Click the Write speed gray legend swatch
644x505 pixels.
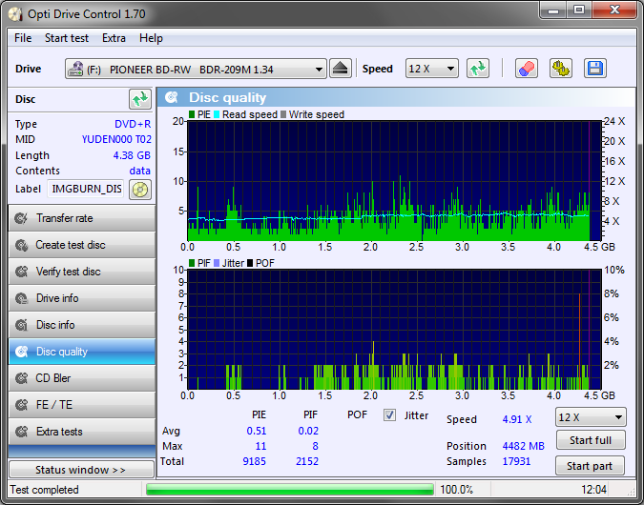[283, 114]
